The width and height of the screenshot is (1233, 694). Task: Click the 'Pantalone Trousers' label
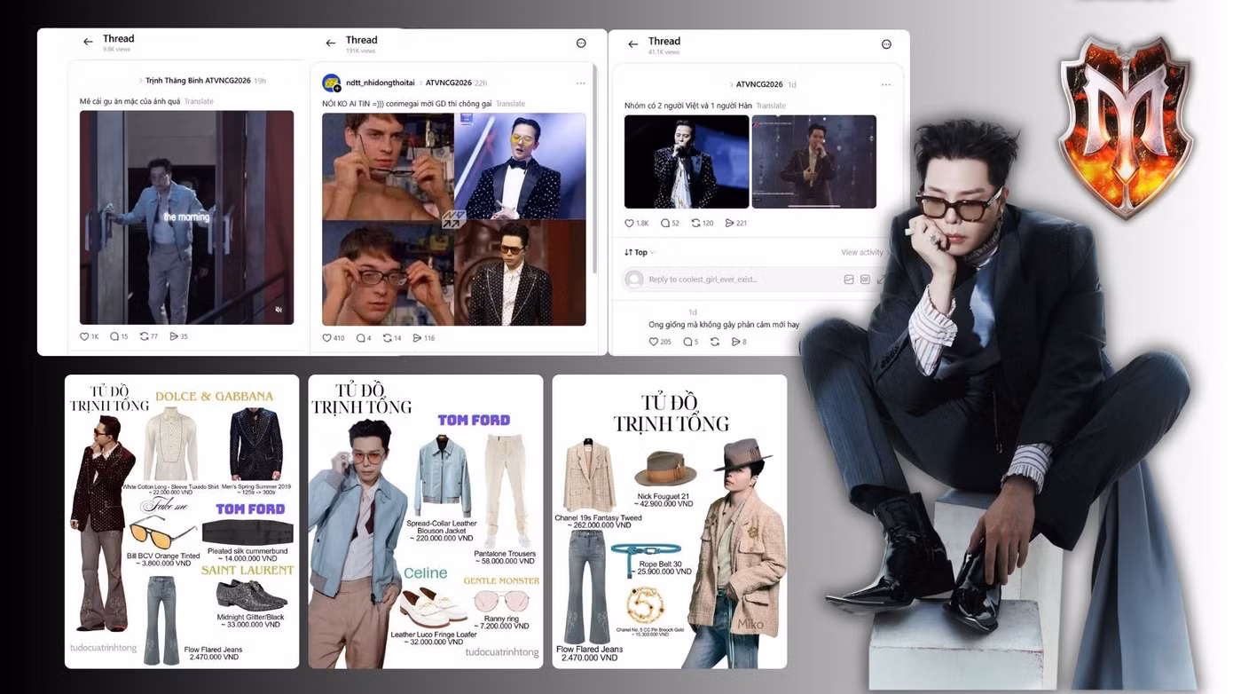pos(505,554)
